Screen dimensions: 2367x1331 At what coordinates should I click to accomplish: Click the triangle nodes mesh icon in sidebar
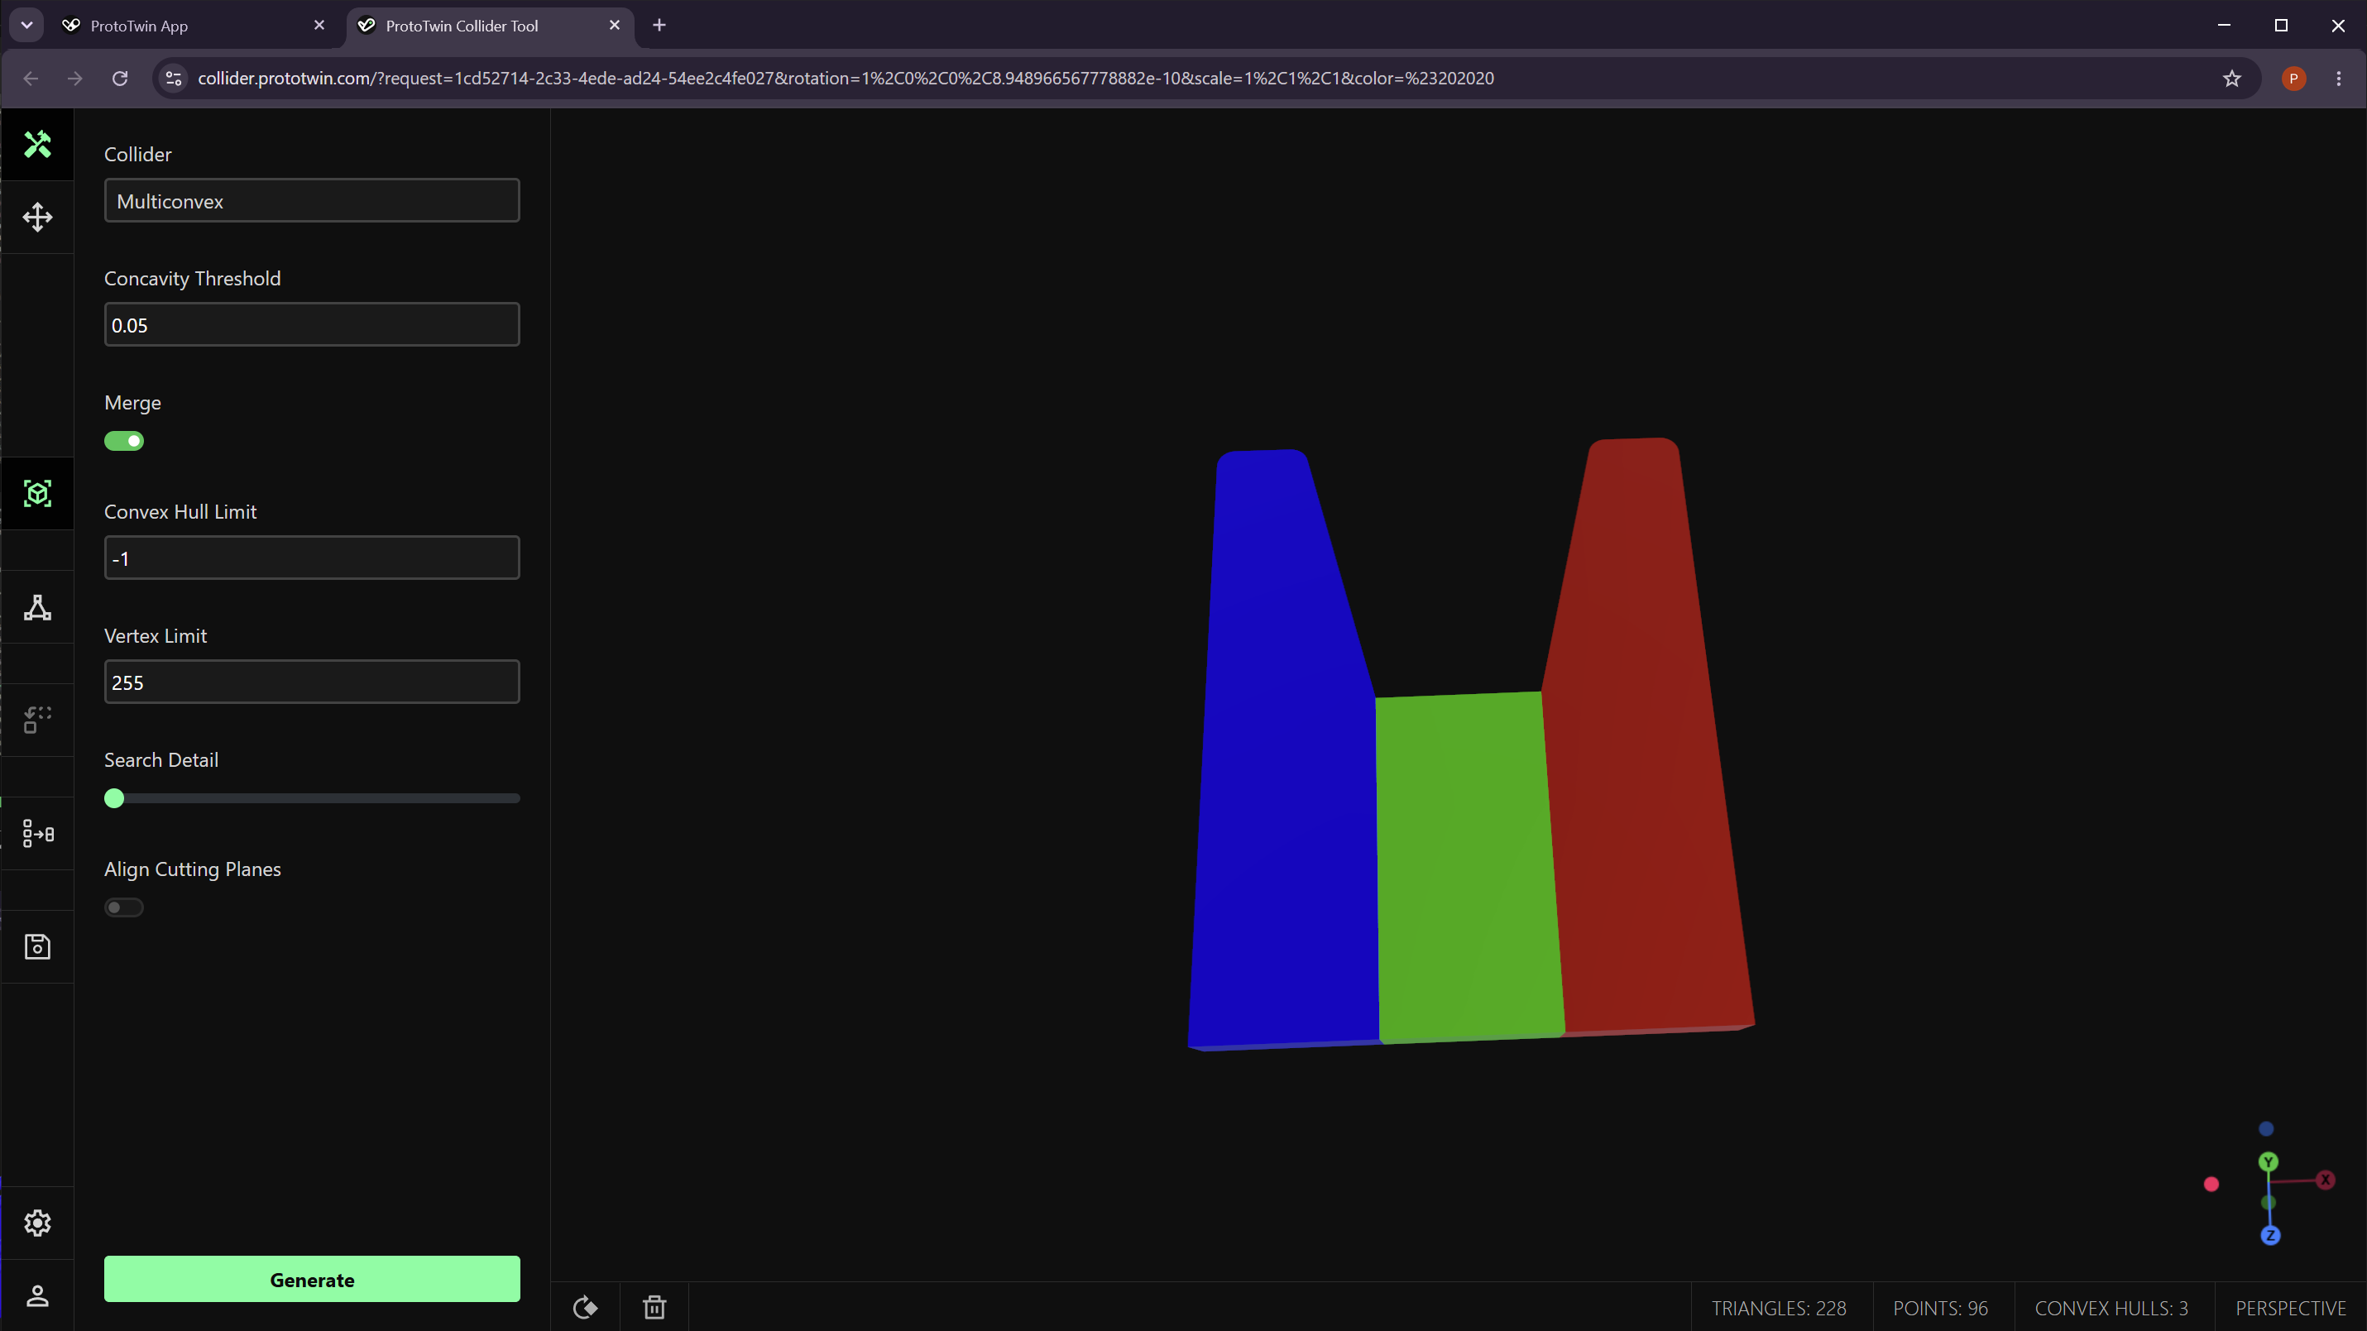tap(38, 607)
